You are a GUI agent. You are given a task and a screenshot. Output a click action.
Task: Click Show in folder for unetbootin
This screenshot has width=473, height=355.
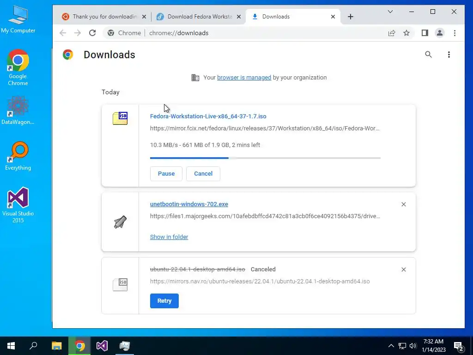point(169,237)
